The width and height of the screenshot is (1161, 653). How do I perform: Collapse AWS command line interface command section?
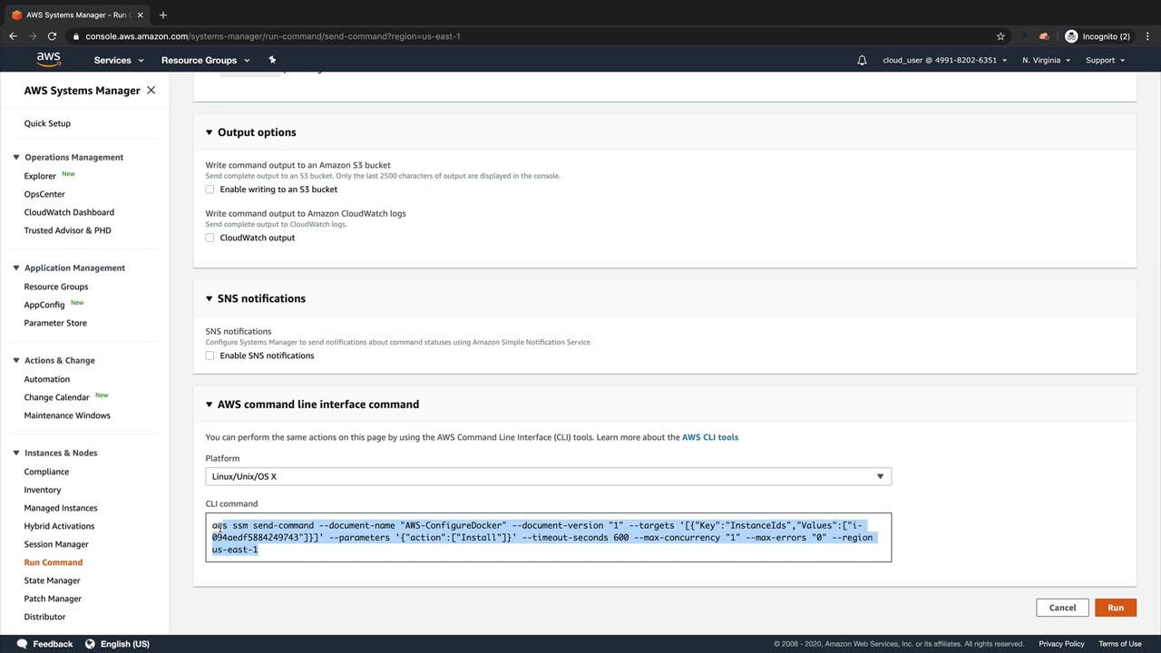209,404
